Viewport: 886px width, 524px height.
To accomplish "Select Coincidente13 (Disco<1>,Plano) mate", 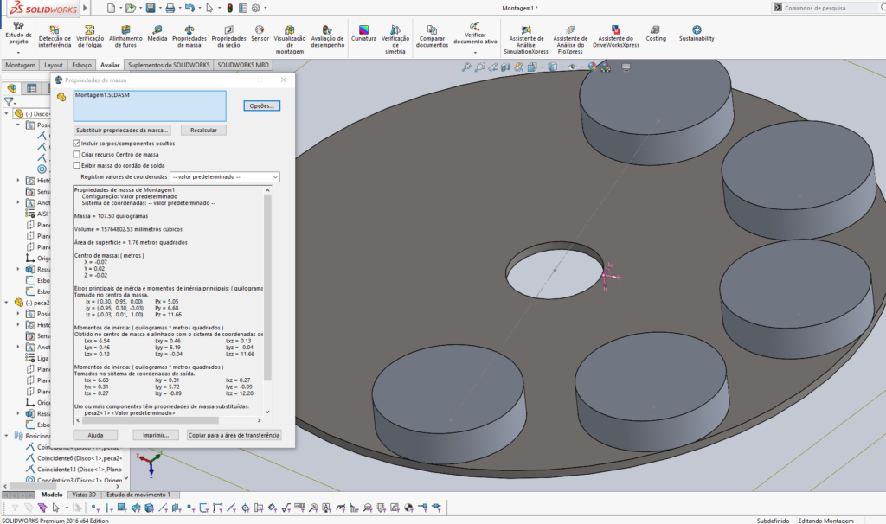I will 79,470.
